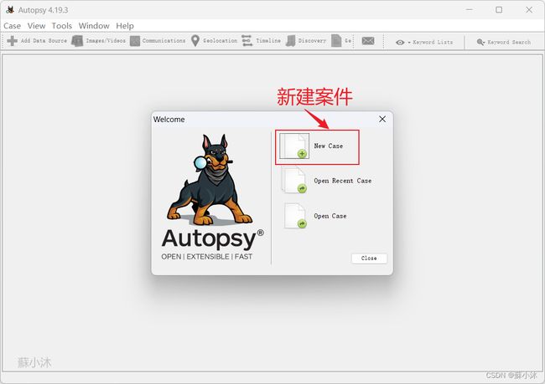Click the Open Case icon

coord(295,216)
